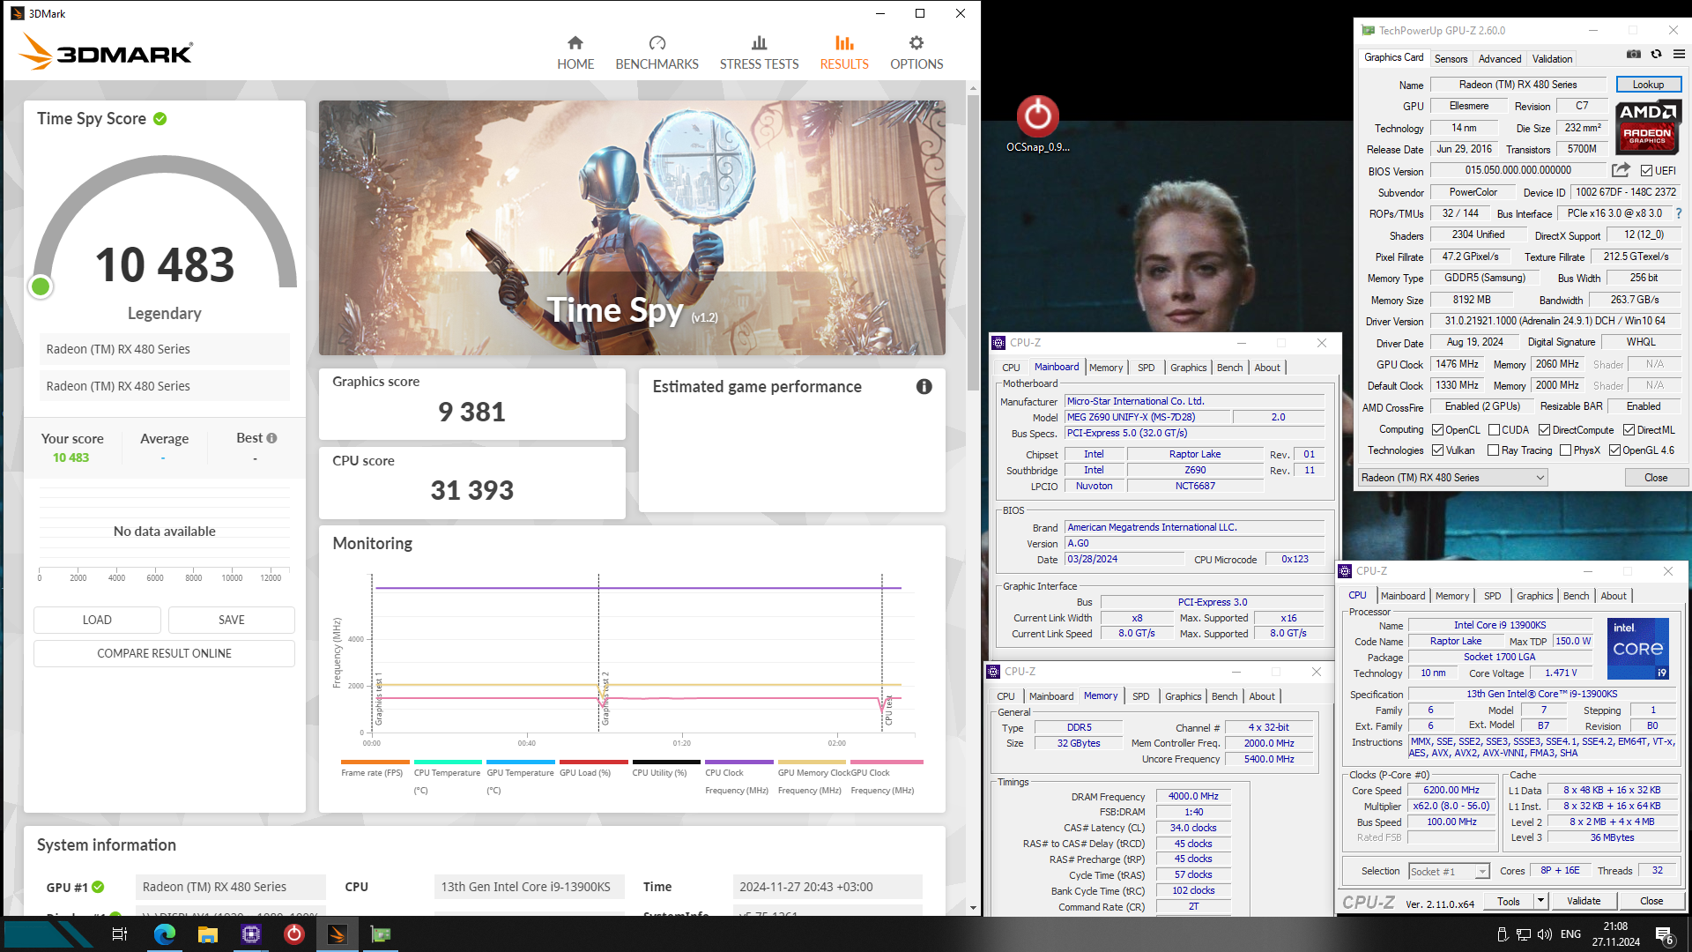Open Microsoft Edge from the taskbar
Viewport: 1692px width, 952px height.
(x=165, y=934)
